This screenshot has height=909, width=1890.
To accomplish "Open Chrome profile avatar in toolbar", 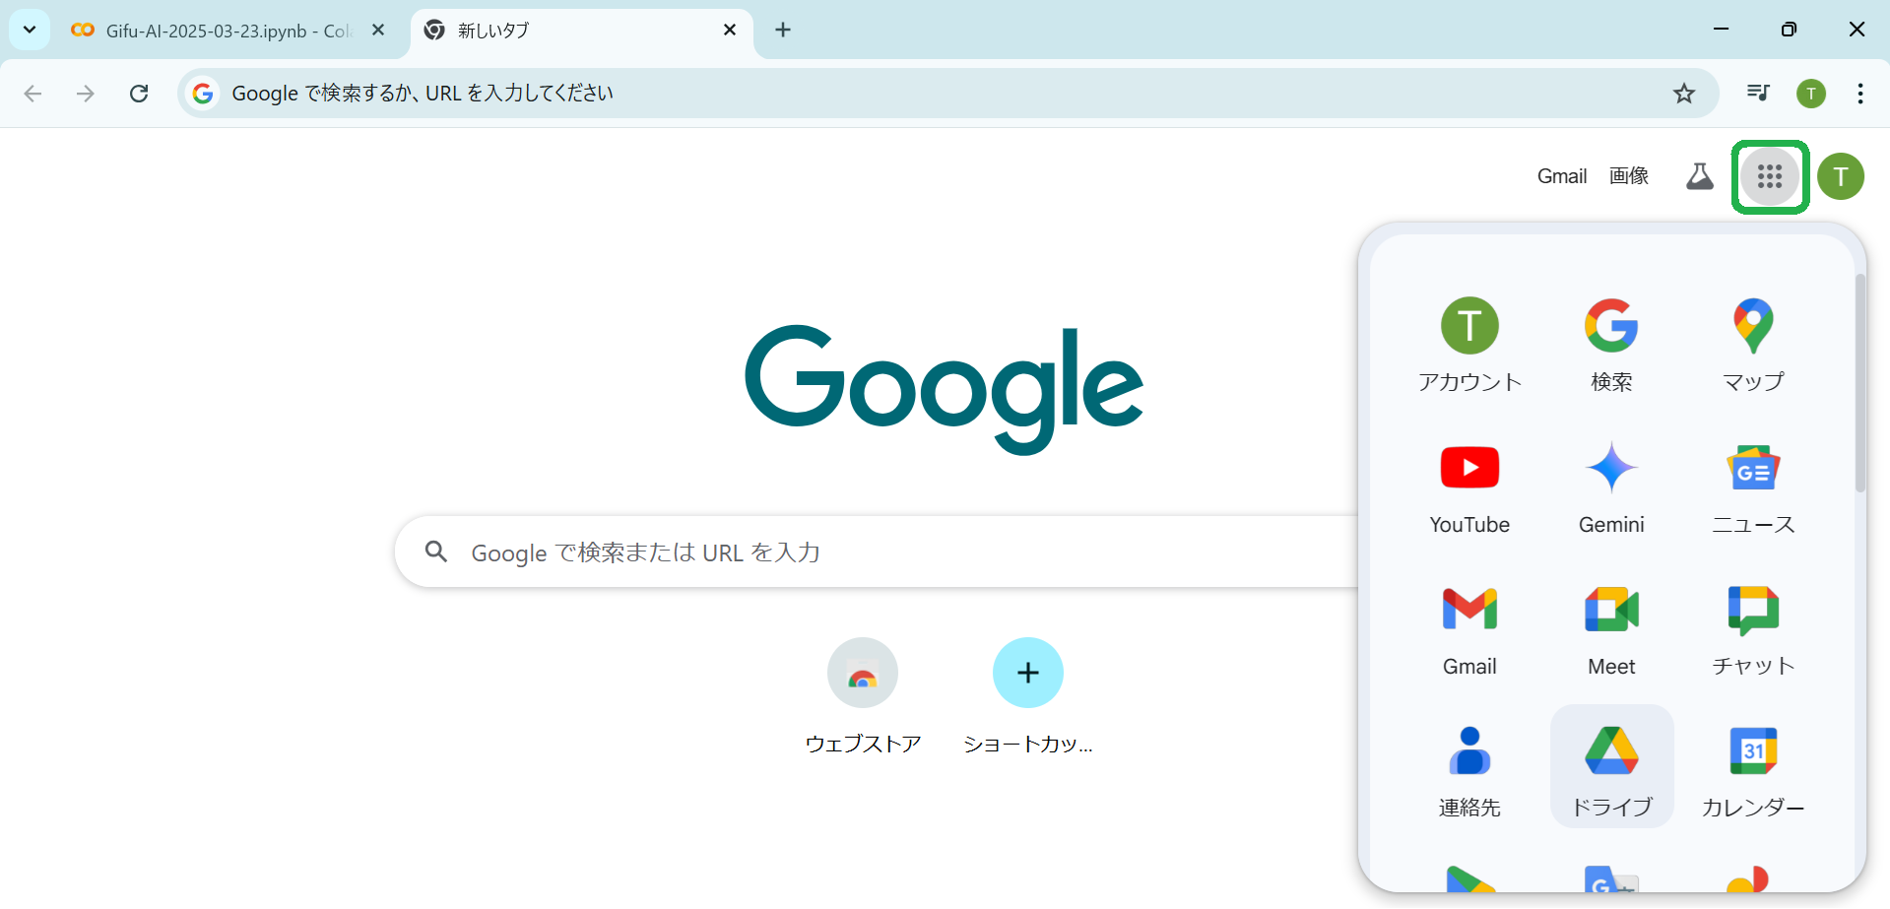I will (1811, 94).
